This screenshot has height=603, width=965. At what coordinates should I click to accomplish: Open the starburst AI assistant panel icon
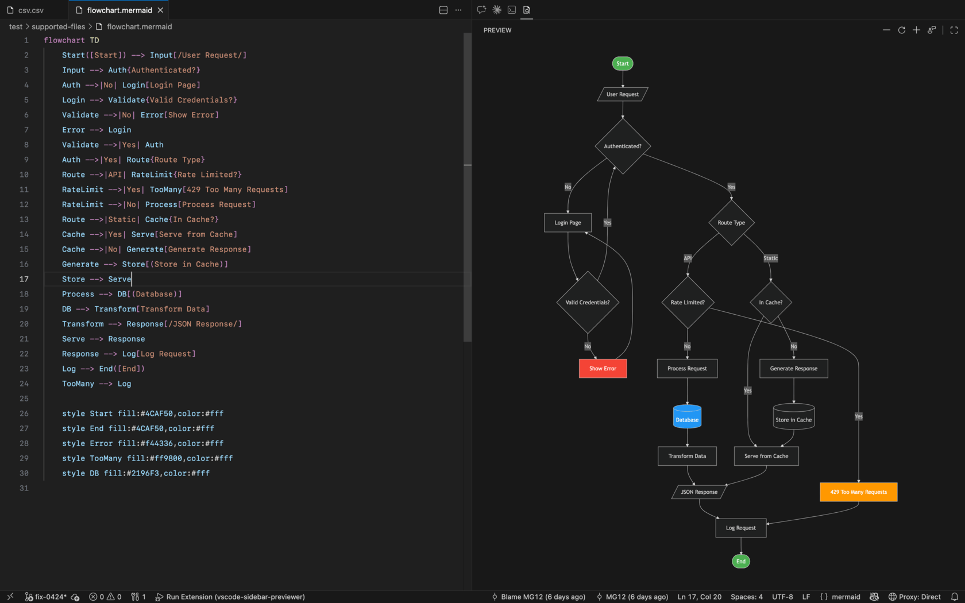(x=497, y=10)
